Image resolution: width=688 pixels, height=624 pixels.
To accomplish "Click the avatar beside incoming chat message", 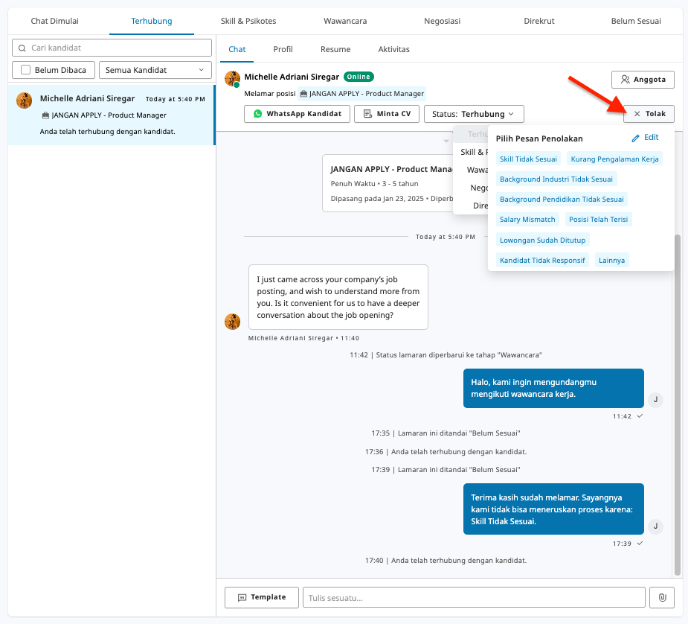I will click(232, 322).
